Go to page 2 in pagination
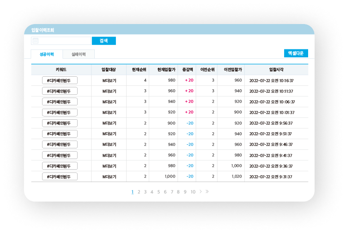The height and width of the screenshot is (233, 346). [139, 192]
